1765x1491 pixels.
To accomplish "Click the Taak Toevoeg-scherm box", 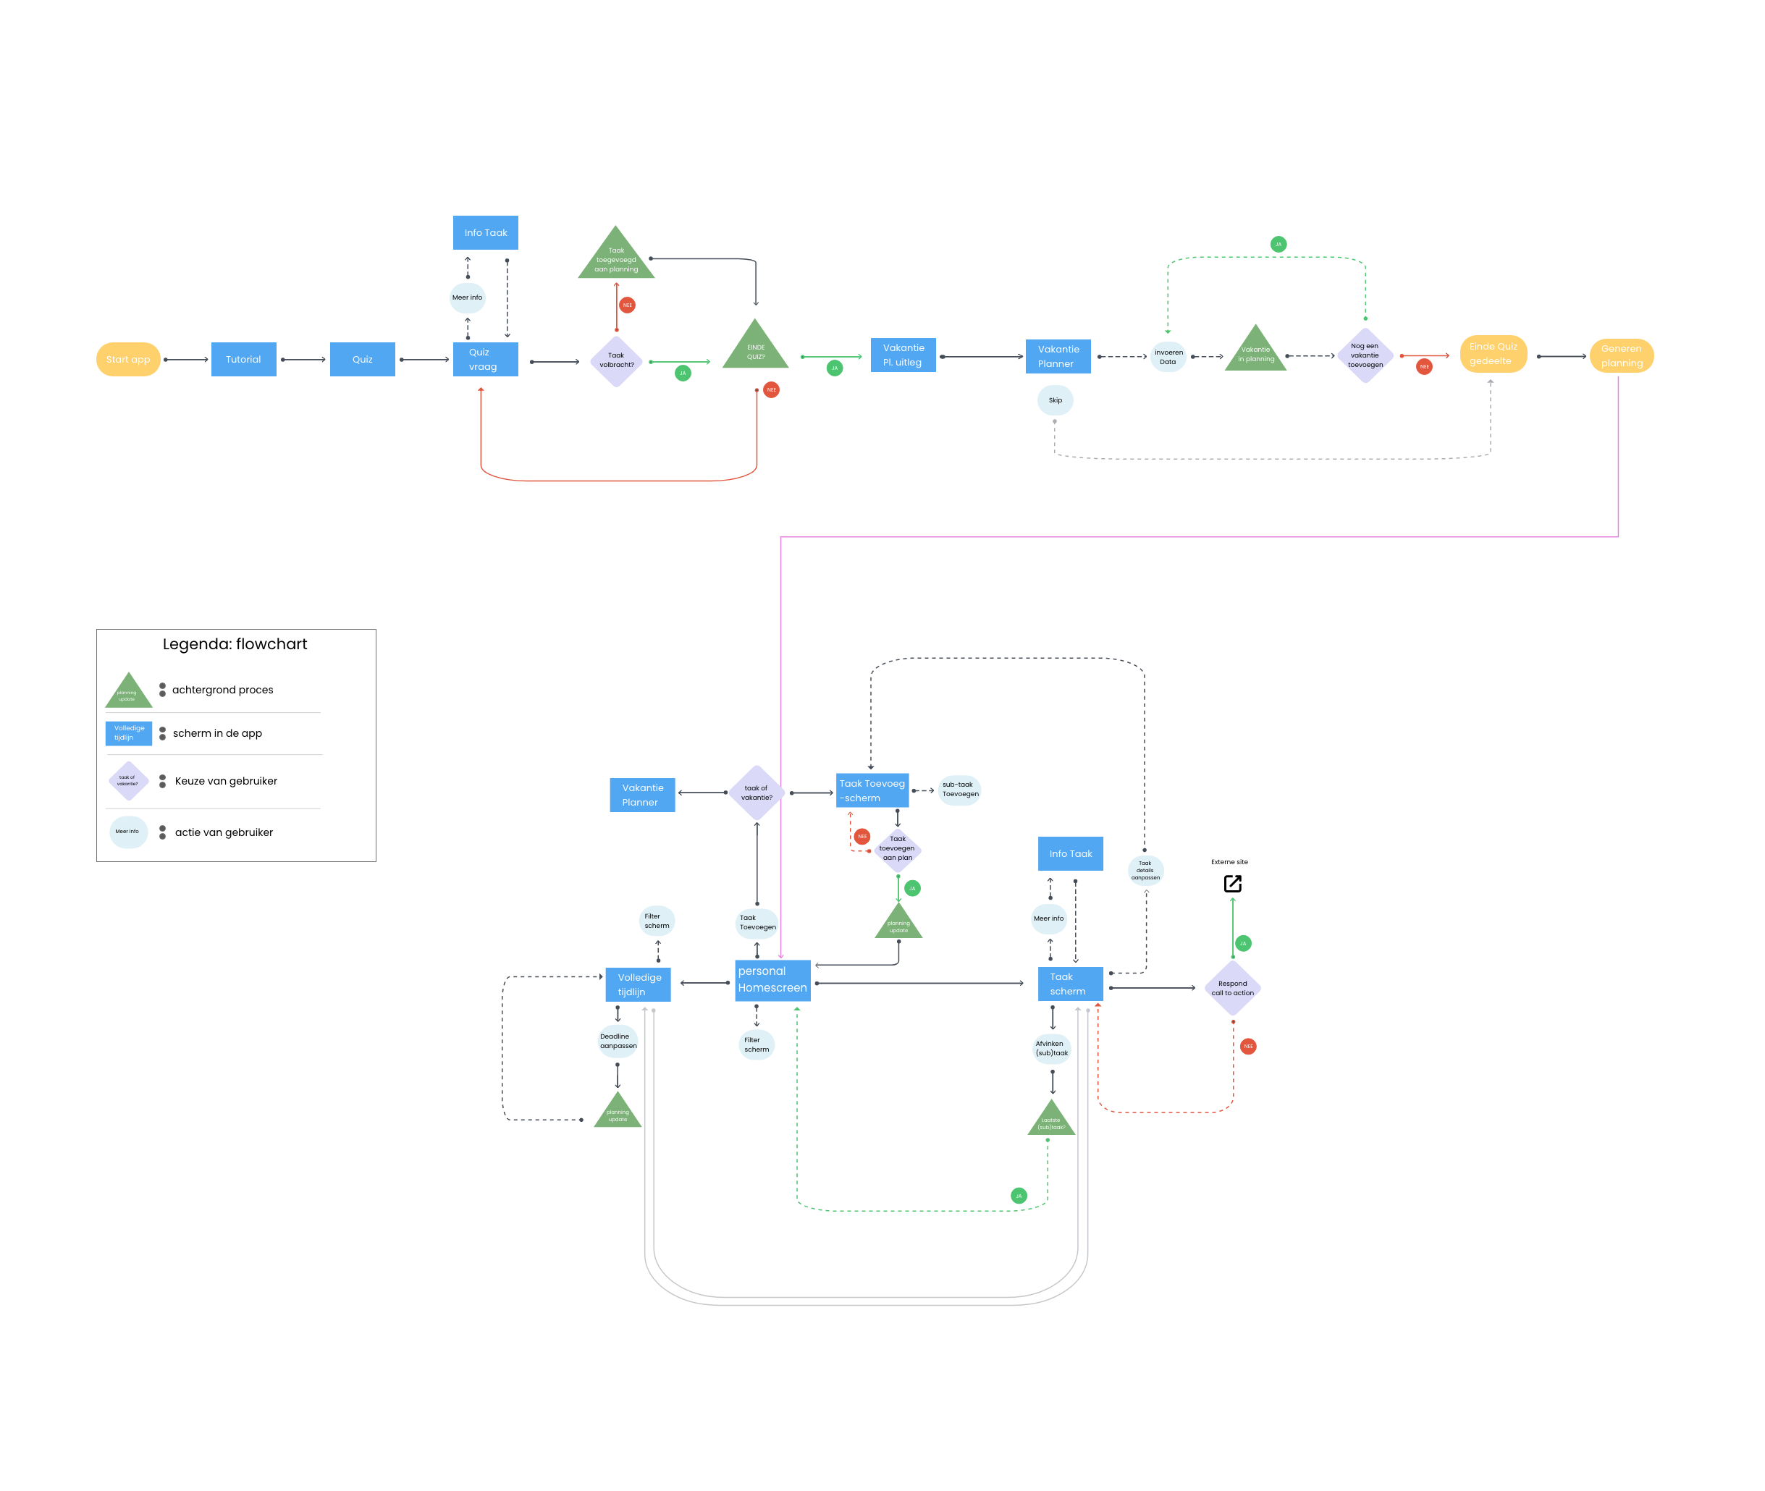I will [x=872, y=790].
